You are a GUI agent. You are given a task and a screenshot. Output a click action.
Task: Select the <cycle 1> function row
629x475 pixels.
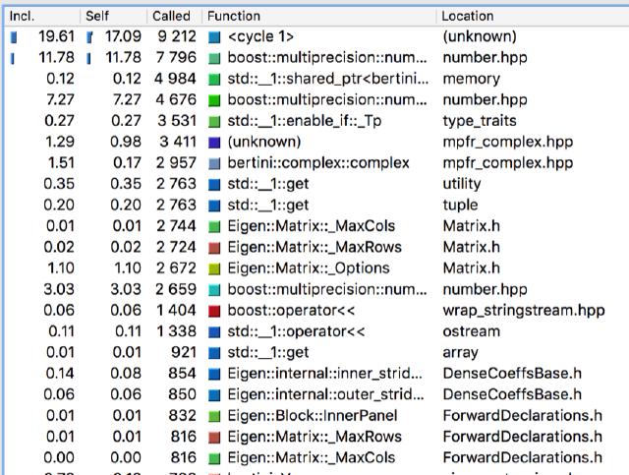[x=316, y=37]
